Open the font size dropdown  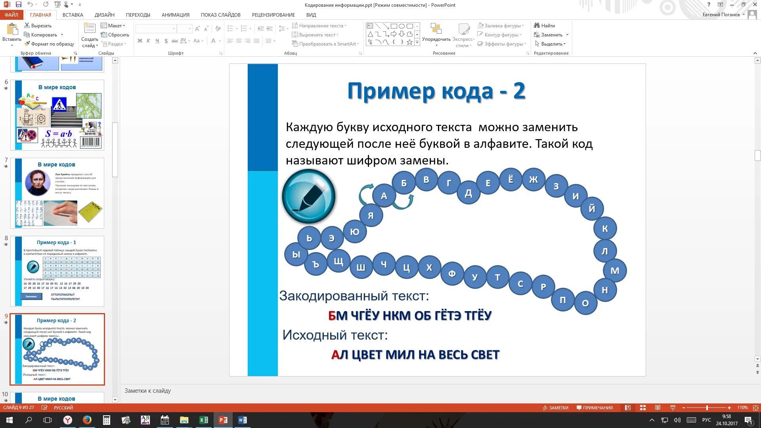[189, 29]
